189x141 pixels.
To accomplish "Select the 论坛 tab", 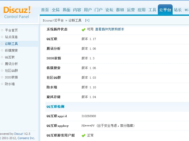I will pyautogui.click(x=109, y=10).
